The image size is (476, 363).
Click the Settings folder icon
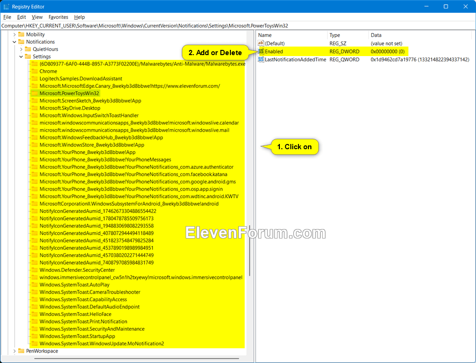[28, 57]
